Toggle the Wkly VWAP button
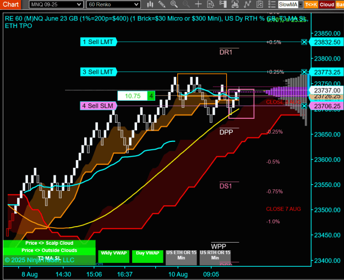Viewport: 344px width, 280px height. coord(113,256)
